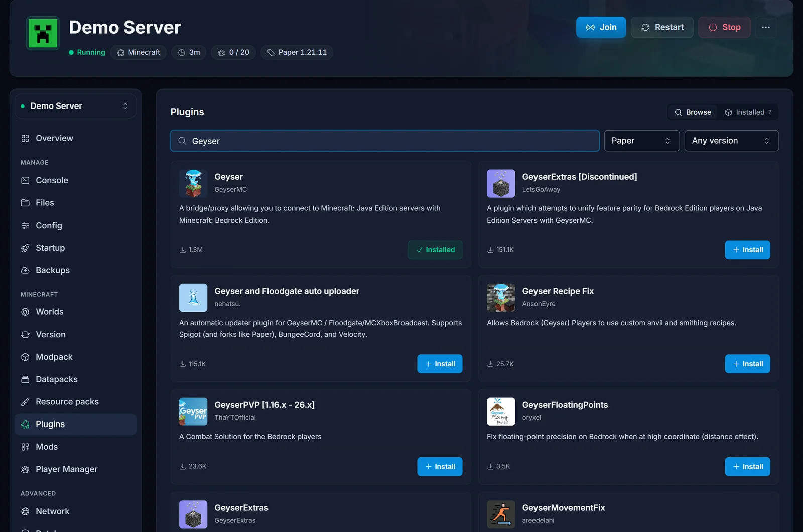This screenshot has height=532, width=803.
Task: Click the Config sliders icon
Action: (25, 226)
